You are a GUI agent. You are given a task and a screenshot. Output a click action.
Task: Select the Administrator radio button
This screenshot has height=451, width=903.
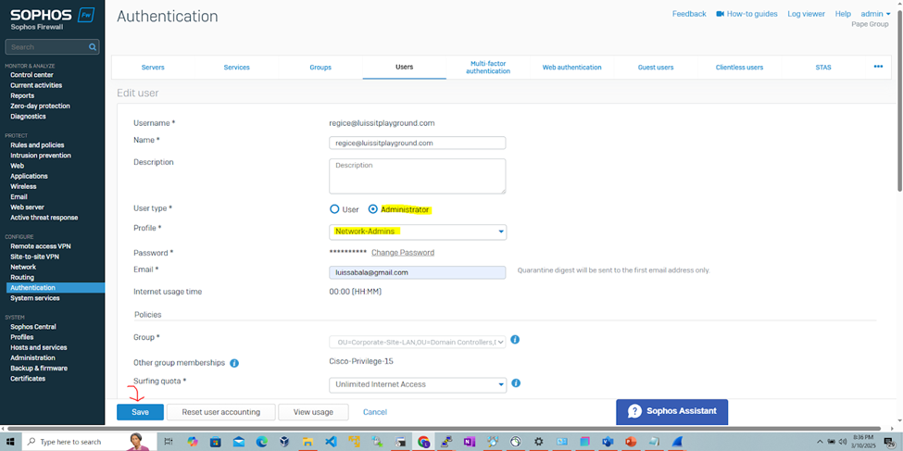point(373,209)
